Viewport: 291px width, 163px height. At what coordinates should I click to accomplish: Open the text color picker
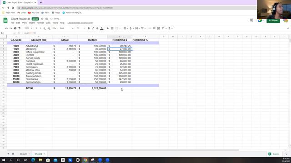(102, 28)
